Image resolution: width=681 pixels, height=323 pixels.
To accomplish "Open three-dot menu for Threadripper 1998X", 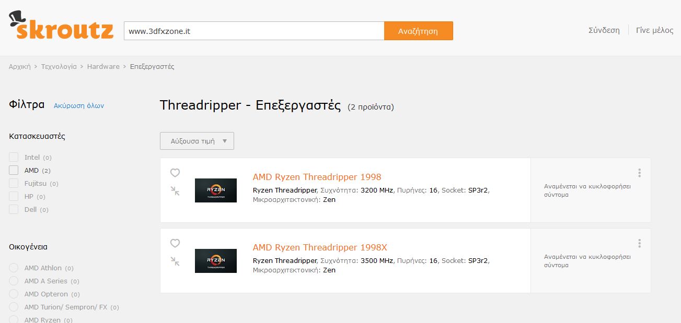I will 639,243.
